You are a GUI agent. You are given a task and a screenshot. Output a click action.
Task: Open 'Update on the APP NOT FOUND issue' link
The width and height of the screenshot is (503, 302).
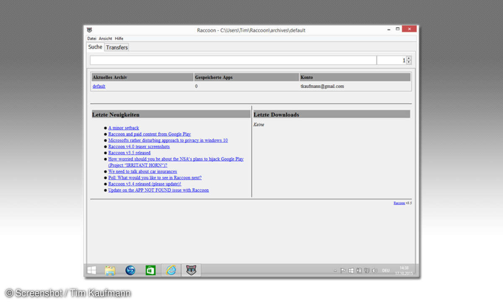pos(158,190)
